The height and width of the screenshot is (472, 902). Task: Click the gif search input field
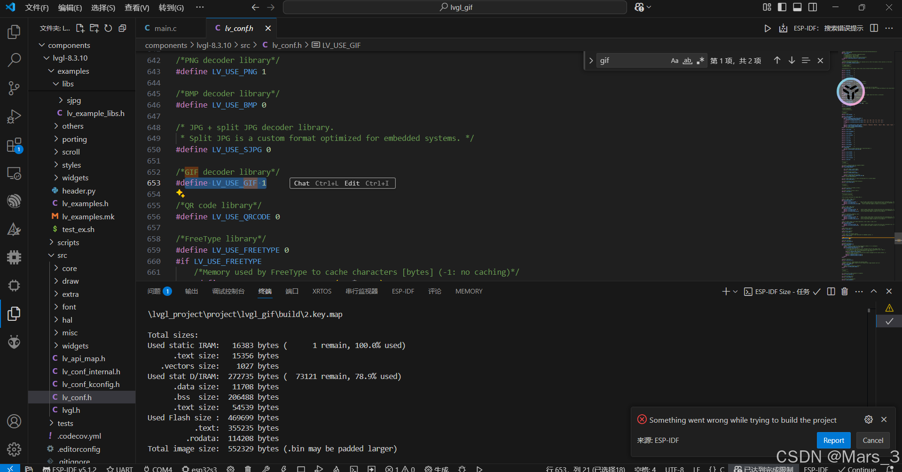click(633, 61)
